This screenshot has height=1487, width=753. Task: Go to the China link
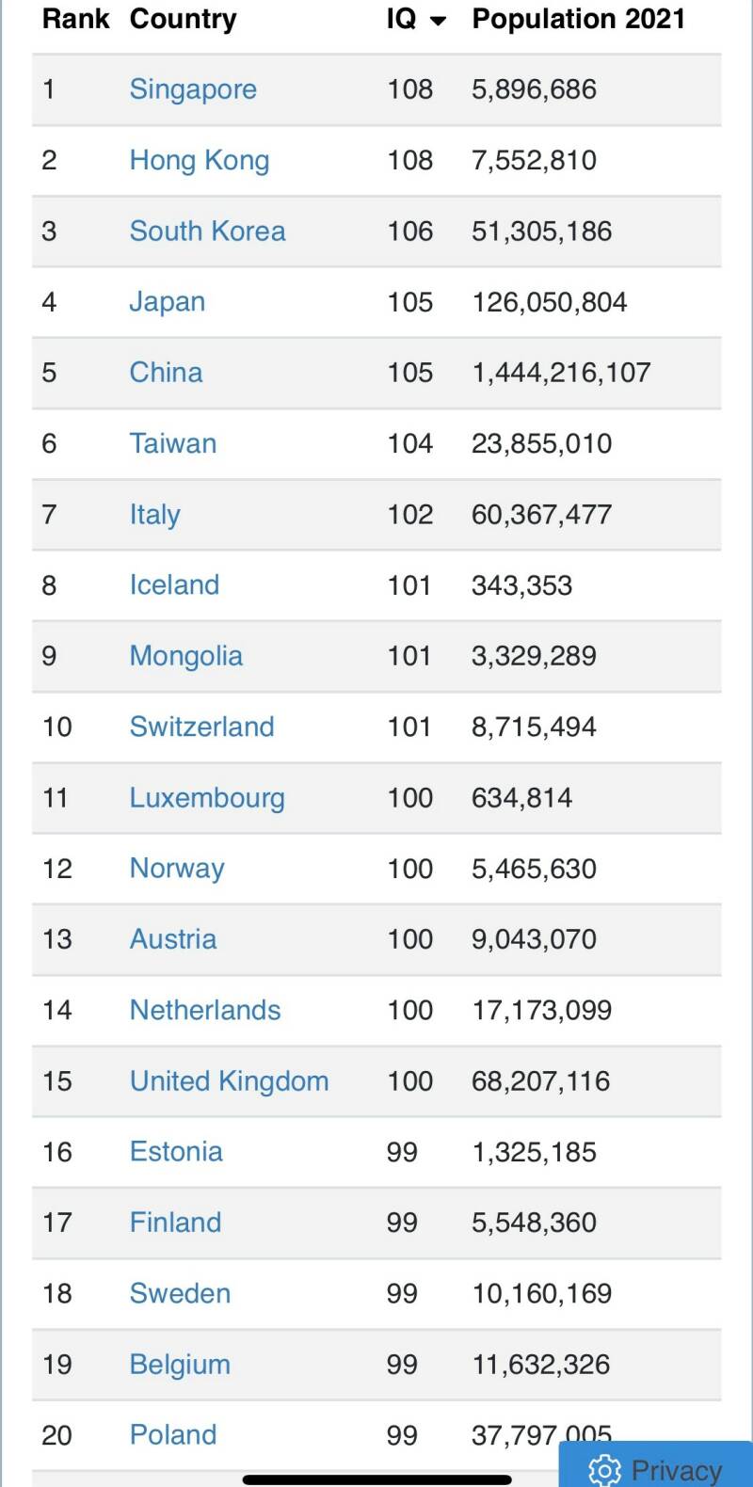pyautogui.click(x=166, y=373)
